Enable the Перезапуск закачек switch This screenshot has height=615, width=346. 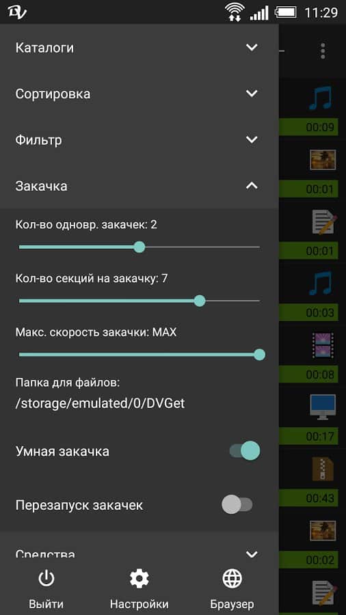point(237,504)
